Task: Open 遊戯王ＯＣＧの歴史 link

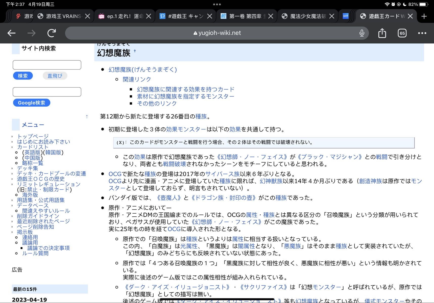Action: coord(41,179)
